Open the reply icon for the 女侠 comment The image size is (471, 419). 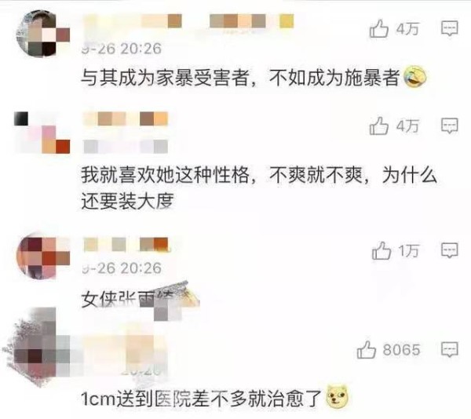coord(449,250)
